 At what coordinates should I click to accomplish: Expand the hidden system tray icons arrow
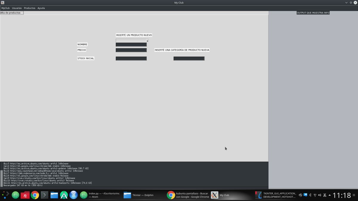[329, 195]
